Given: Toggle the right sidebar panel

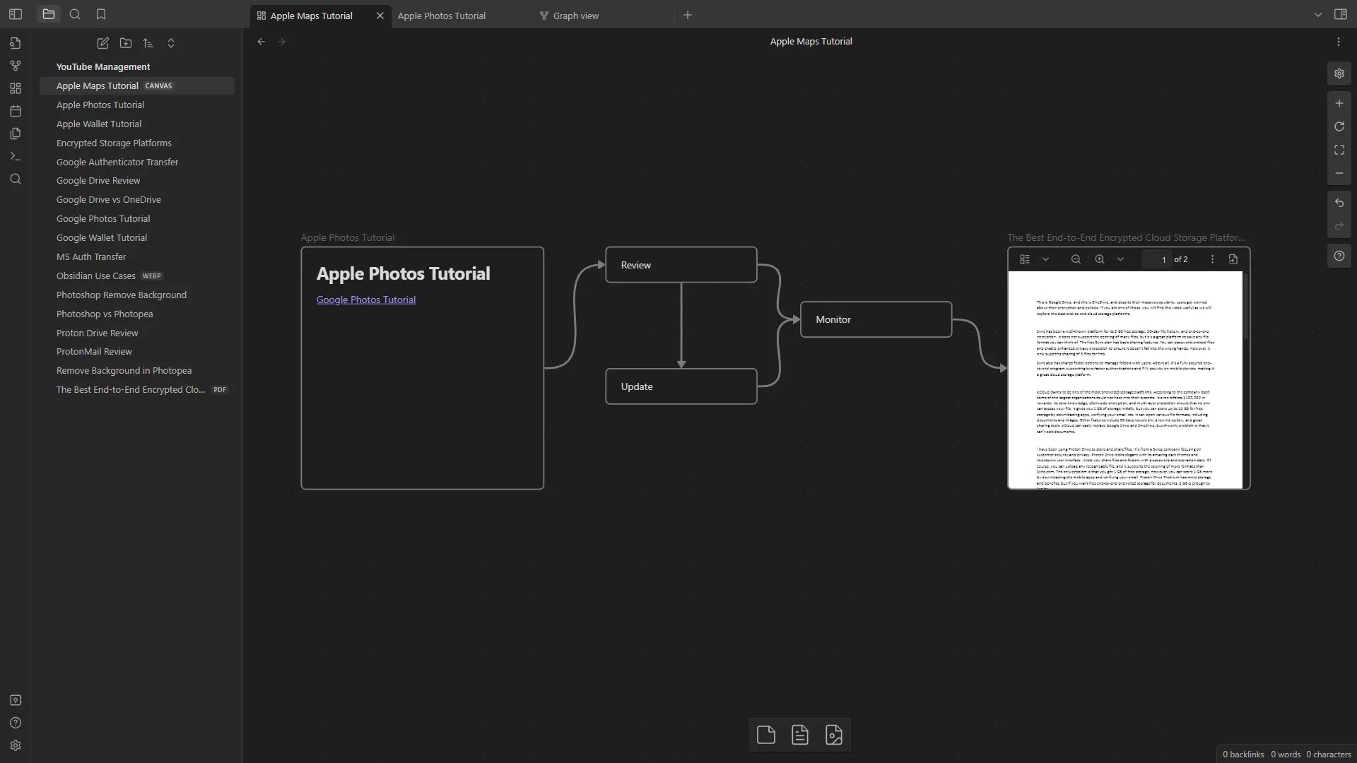Looking at the screenshot, I should tap(1340, 14).
